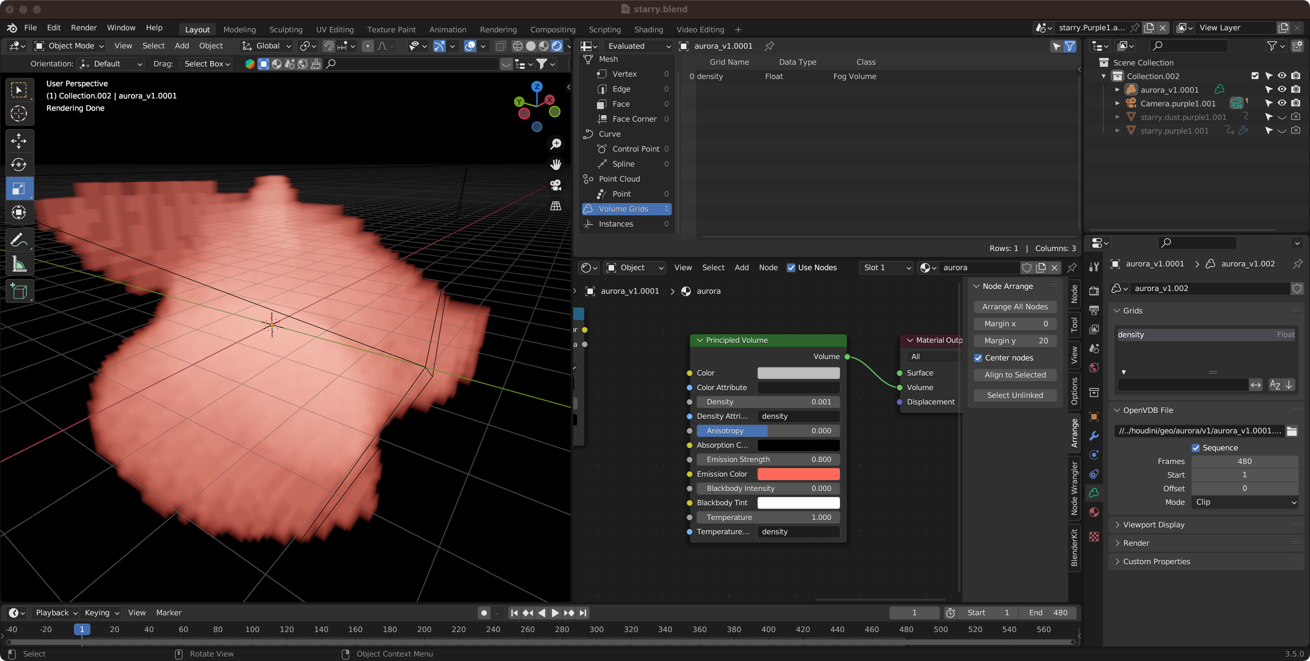This screenshot has height=661, width=1310.
Task: Play the animation forward
Action: point(555,613)
